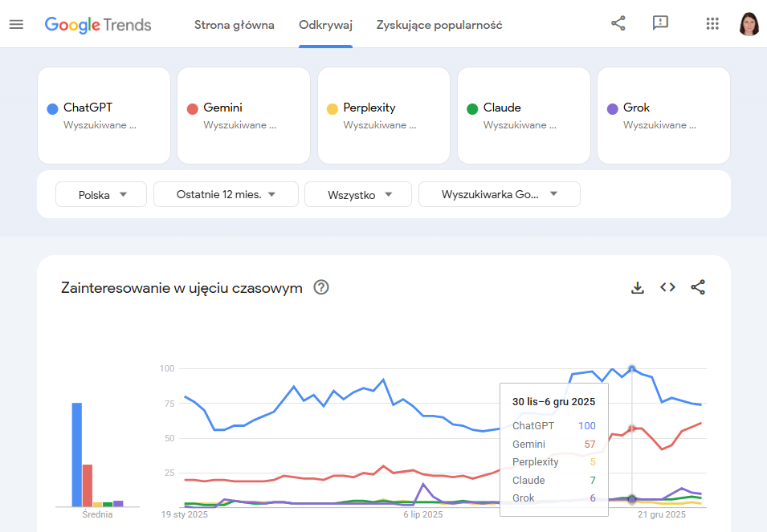Click the Google Trends logo
This screenshot has height=532, width=767.
click(x=98, y=24)
